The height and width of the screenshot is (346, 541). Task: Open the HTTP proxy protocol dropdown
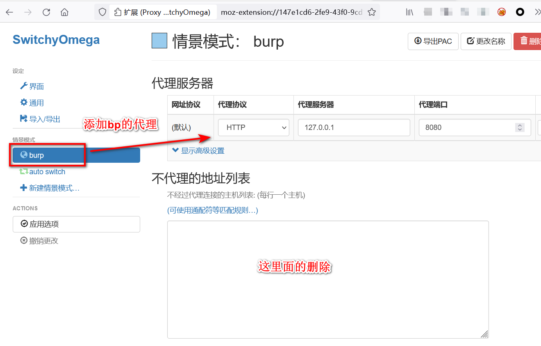[254, 127]
